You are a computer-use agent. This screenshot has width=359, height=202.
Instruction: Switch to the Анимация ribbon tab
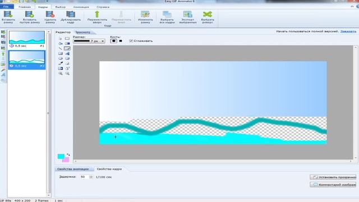pos(81,7)
